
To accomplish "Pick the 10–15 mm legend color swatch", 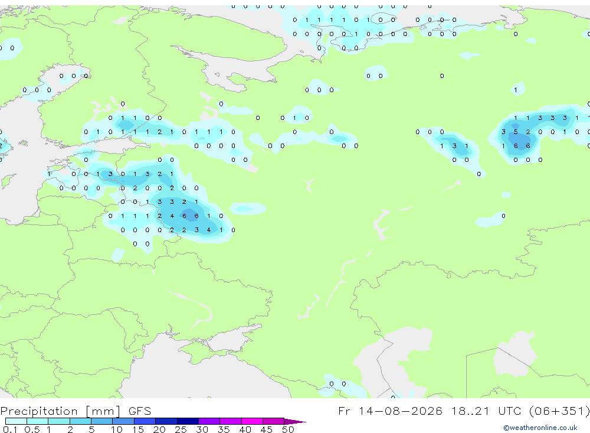I will click(123, 421).
